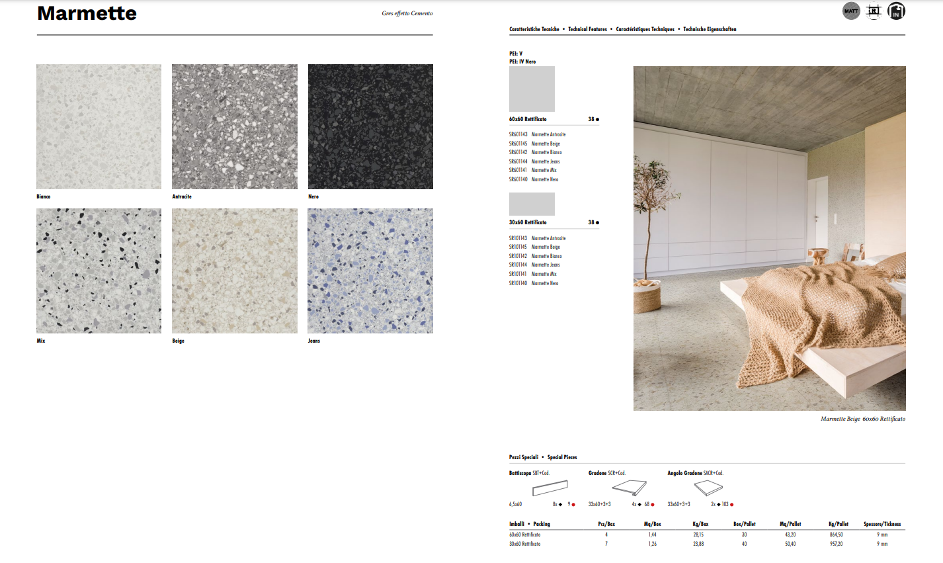Screen dimensions: 943x563
Task: Click the 60x60 gray format swatch
Action: [x=532, y=89]
